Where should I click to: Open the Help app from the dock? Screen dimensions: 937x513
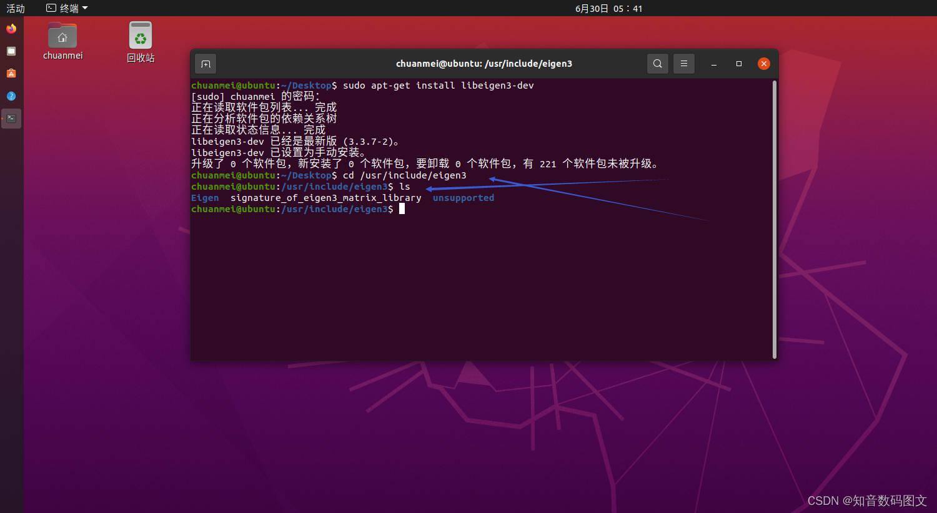[11, 95]
